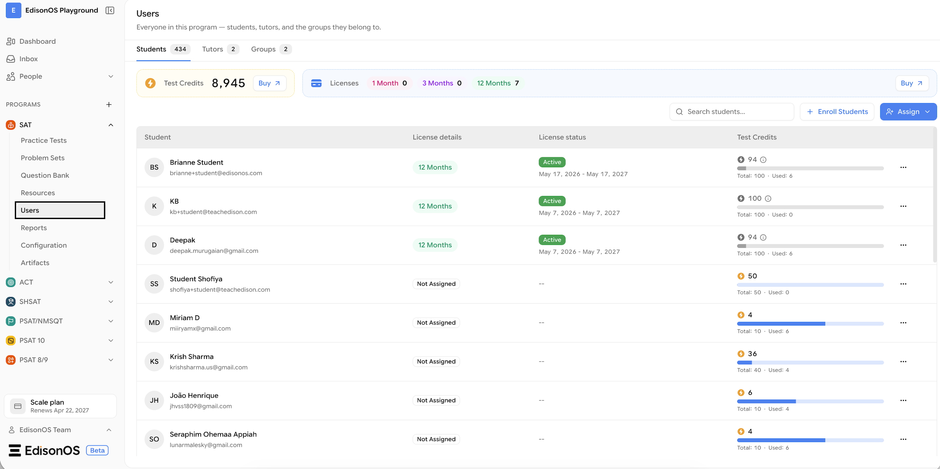Select Users in SAT menu
Screen dimensions: 940x469
tap(60, 210)
